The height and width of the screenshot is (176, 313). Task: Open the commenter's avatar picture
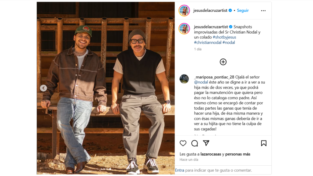(184, 79)
